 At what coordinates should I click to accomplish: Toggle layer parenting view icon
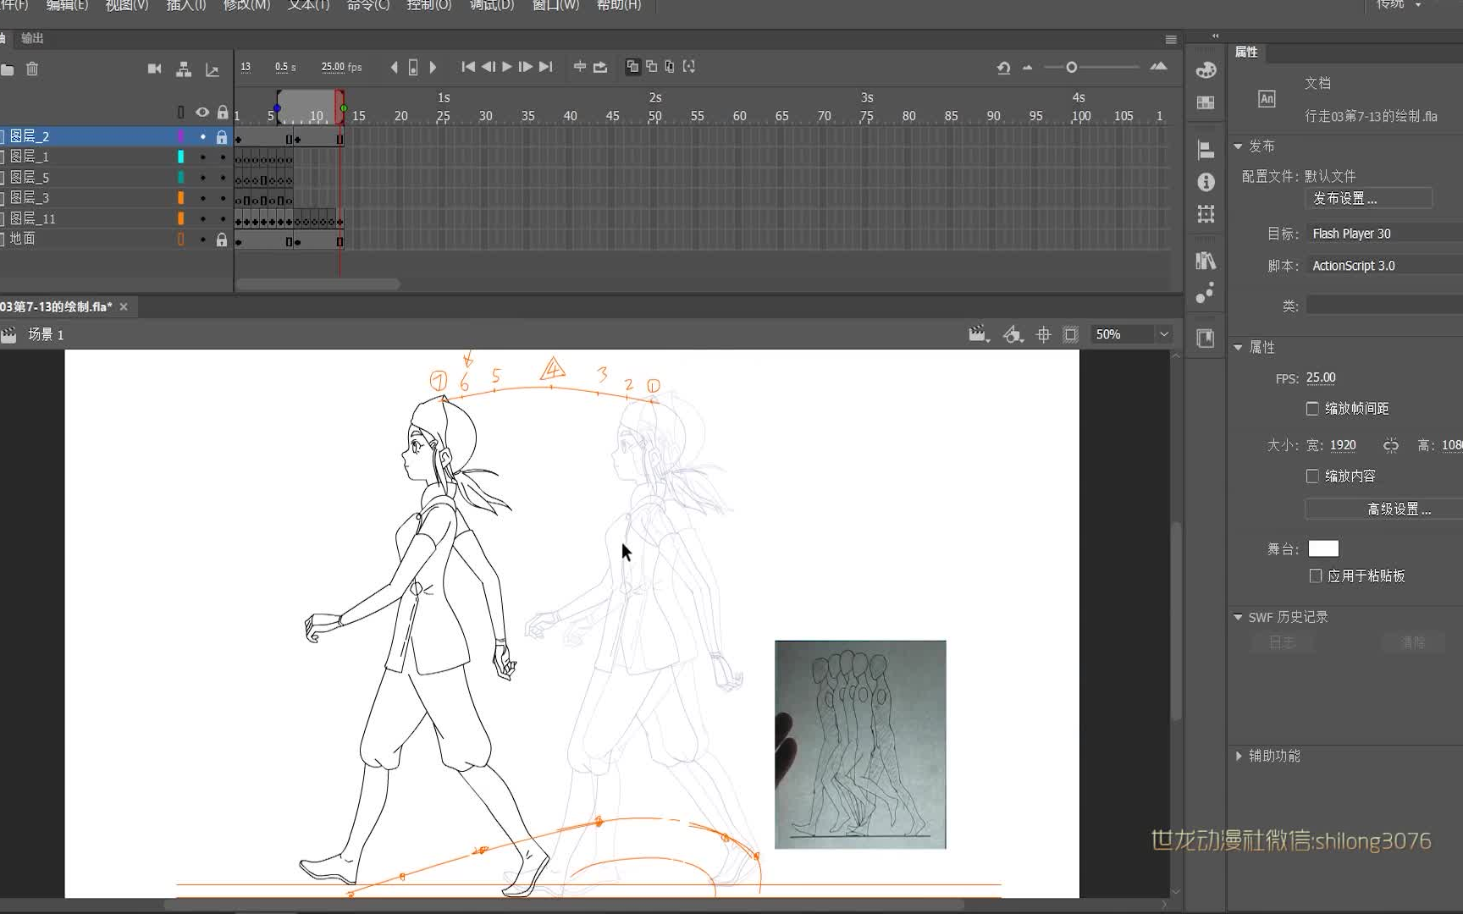click(x=183, y=69)
